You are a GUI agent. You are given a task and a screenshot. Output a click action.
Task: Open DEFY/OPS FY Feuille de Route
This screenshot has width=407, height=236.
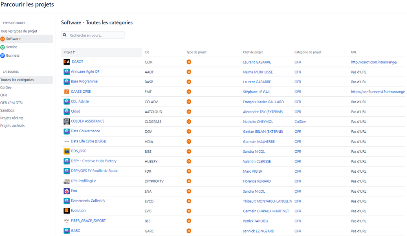(94, 171)
